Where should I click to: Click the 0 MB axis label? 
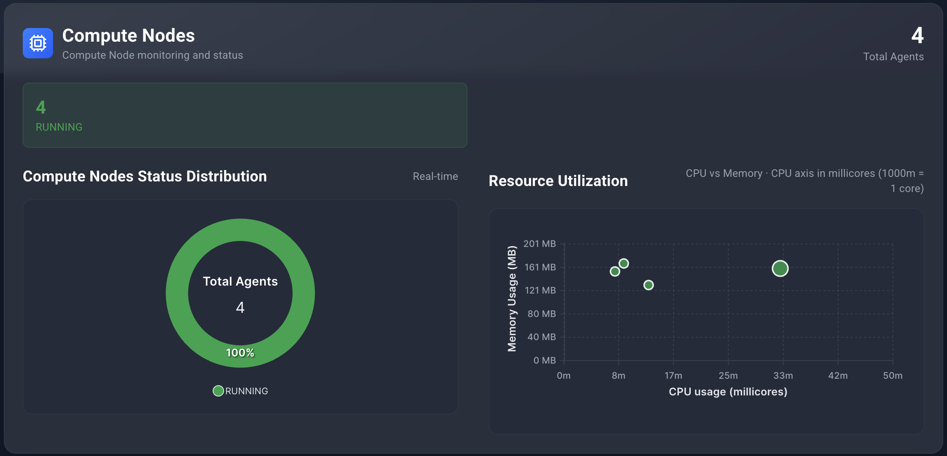(545, 360)
